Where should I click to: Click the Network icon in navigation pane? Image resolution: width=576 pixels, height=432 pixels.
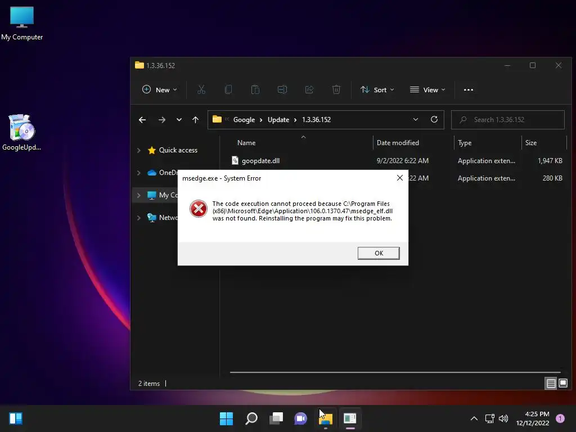point(152,218)
